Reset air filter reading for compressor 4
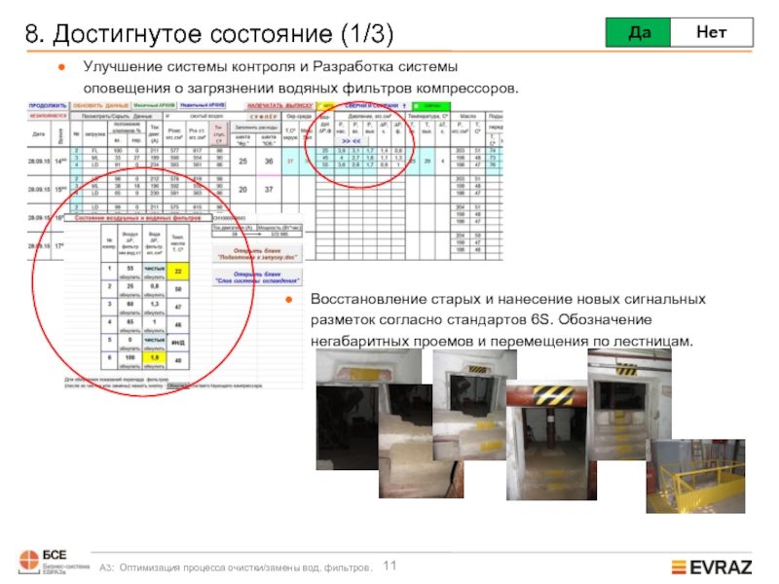The image size is (779, 584). [x=130, y=331]
